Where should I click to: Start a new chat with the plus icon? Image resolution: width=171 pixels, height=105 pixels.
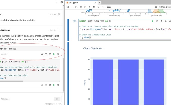tap(57, 2)
